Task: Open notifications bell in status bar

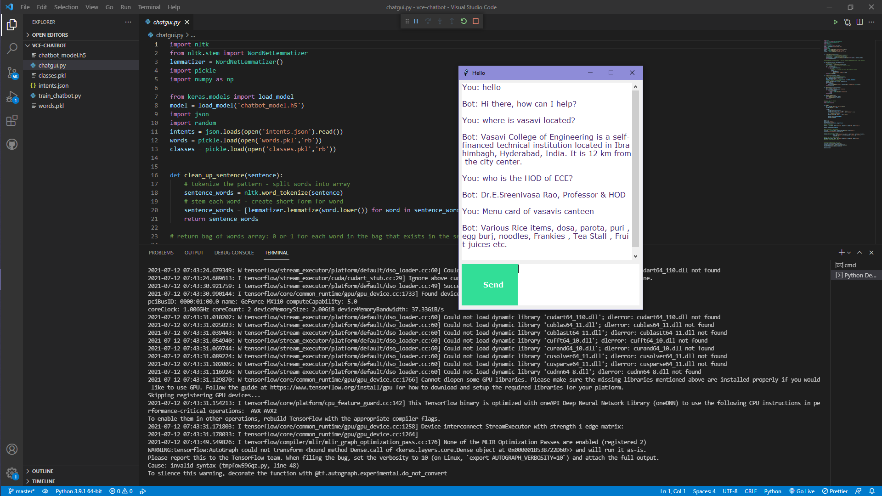Action: click(872, 491)
